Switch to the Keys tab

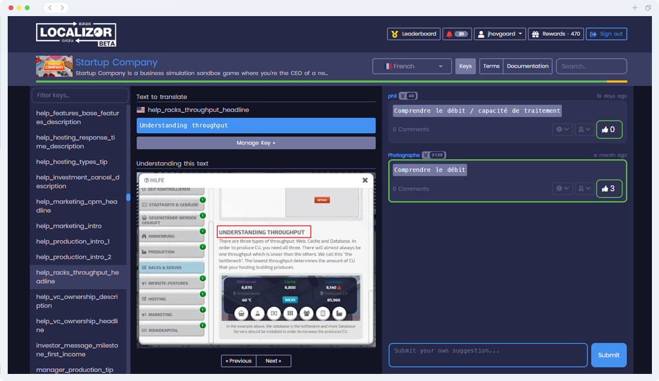coord(465,66)
